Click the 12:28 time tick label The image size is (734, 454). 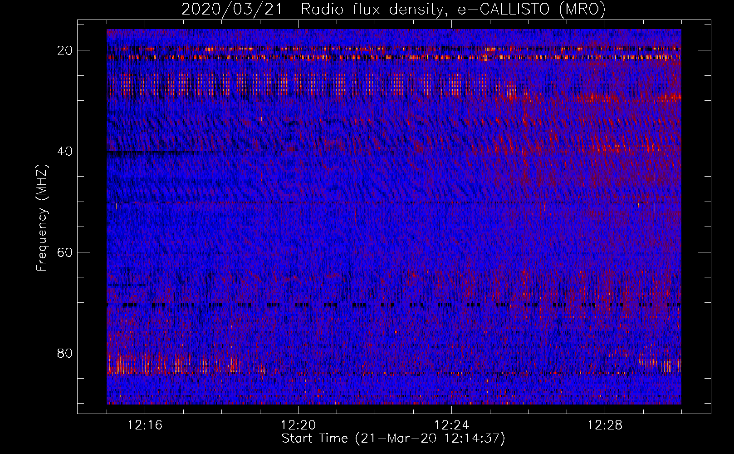pos(605,425)
